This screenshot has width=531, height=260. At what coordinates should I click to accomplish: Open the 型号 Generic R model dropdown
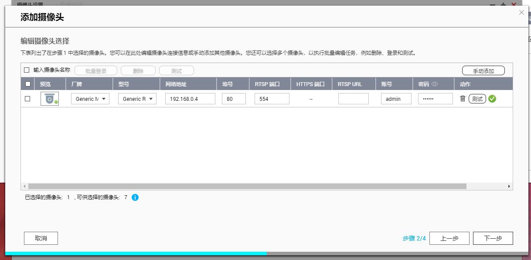click(137, 99)
